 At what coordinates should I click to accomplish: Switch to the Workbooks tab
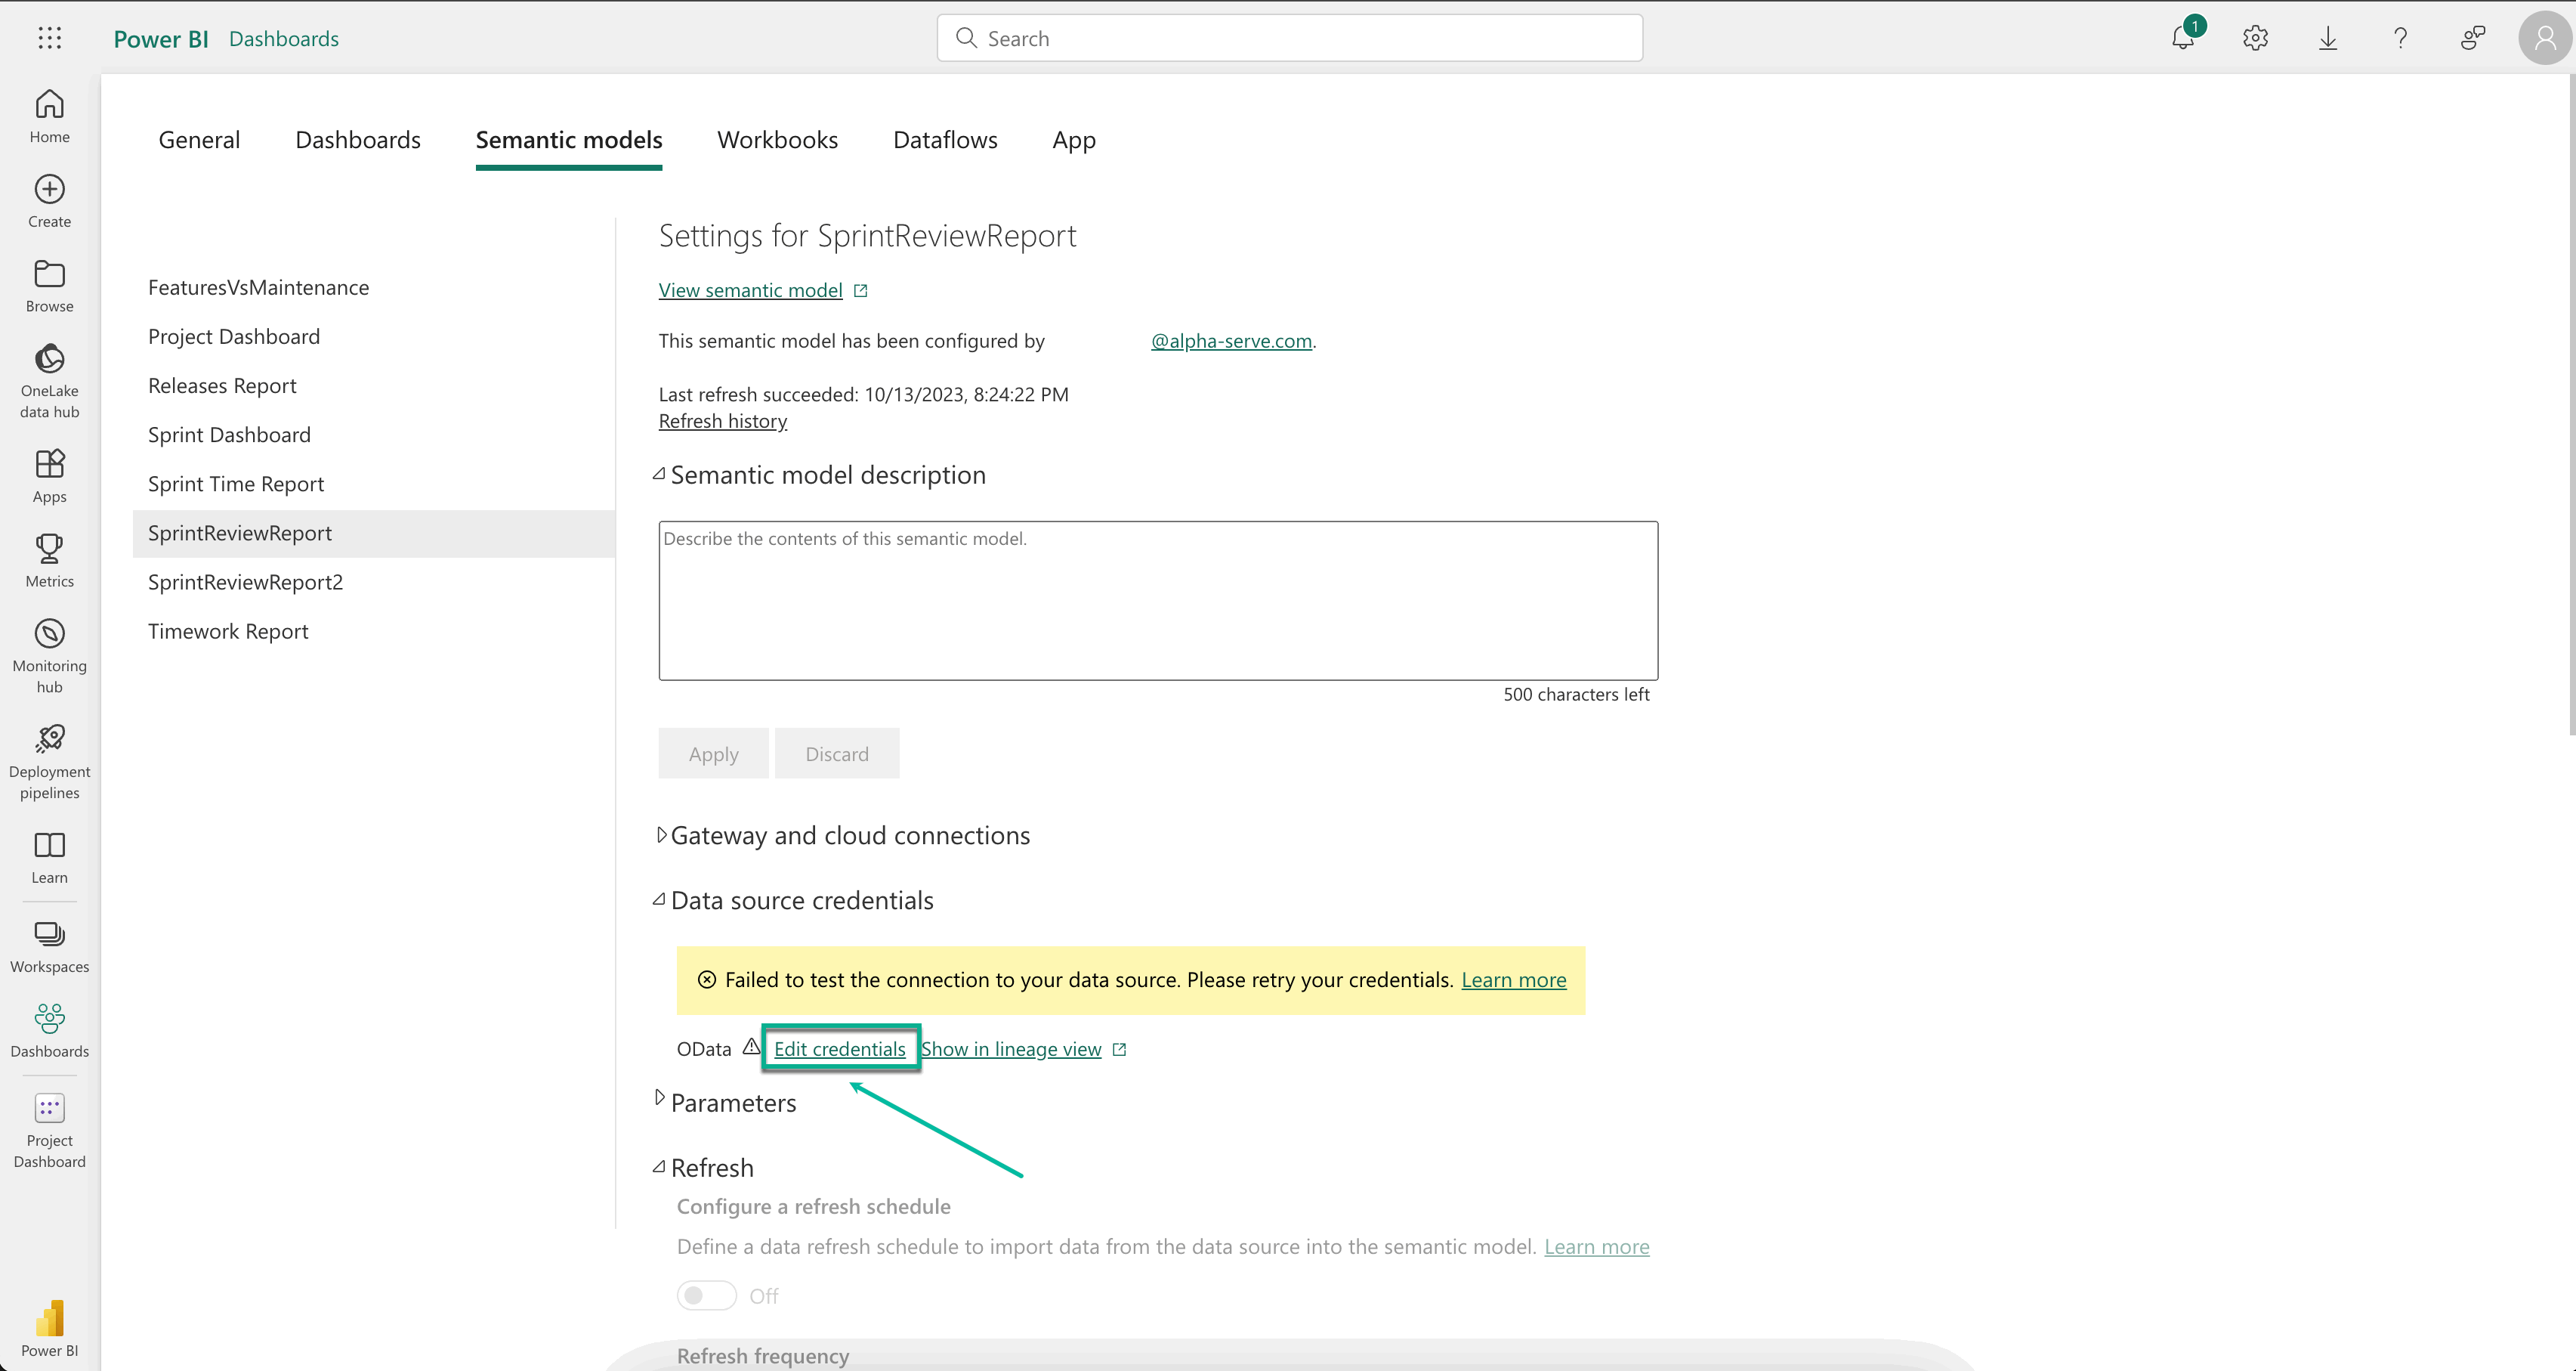[x=777, y=140]
